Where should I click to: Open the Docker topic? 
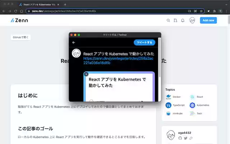pyautogui.click(x=176, y=97)
